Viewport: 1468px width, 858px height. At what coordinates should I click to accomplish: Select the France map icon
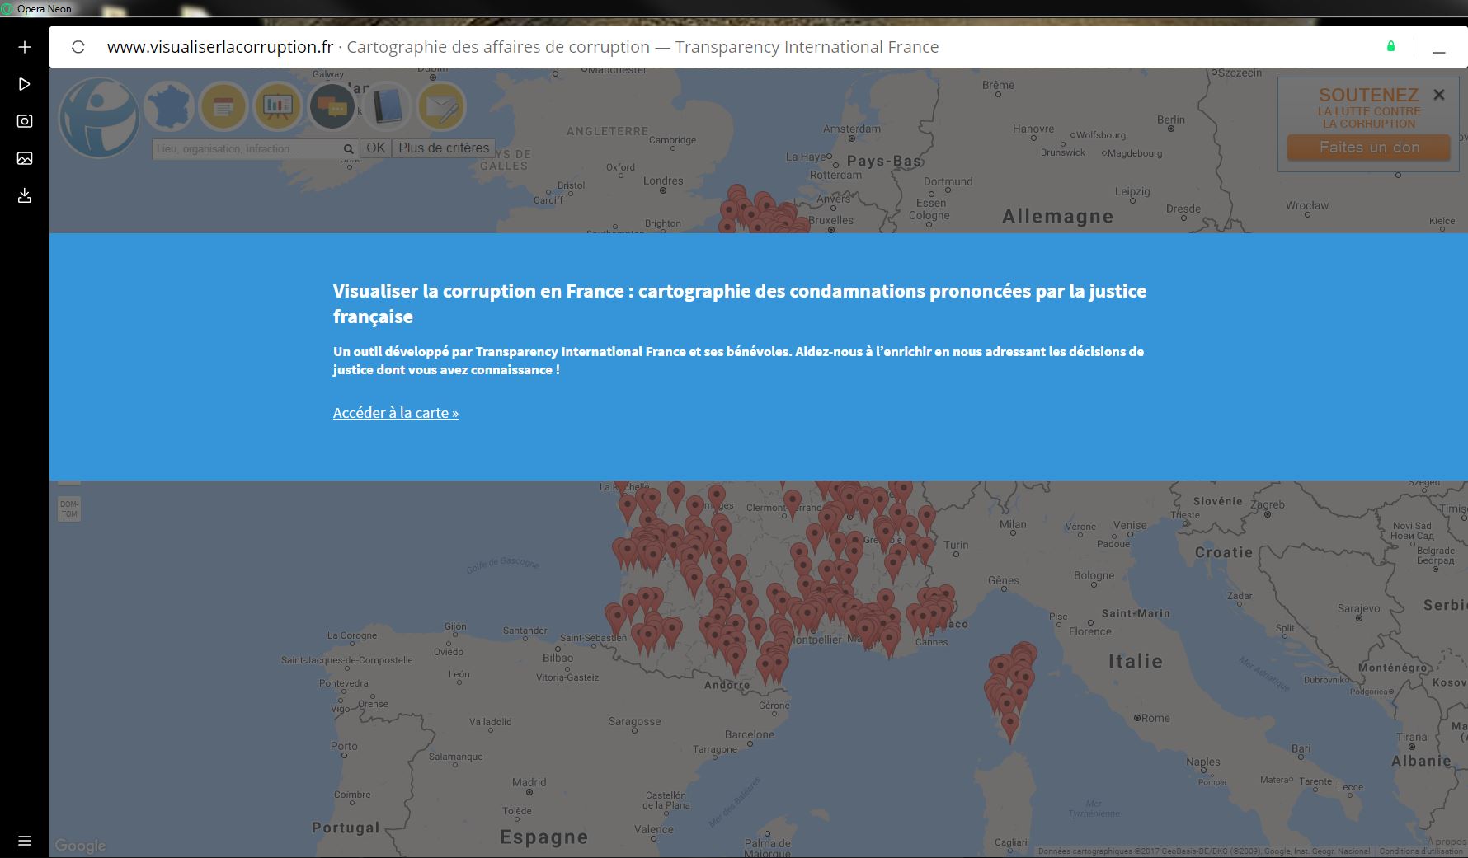169,107
